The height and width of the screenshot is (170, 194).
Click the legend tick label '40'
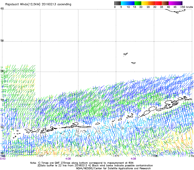click(x=168, y=7)
